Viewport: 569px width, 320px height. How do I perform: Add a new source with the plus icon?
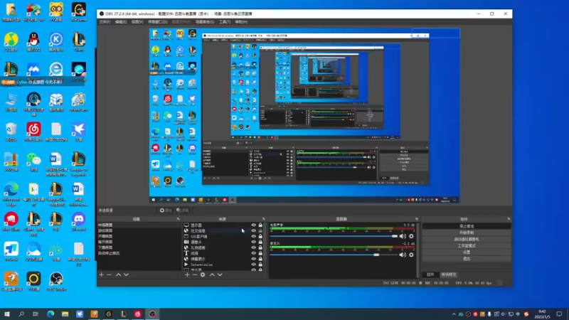pos(187,274)
